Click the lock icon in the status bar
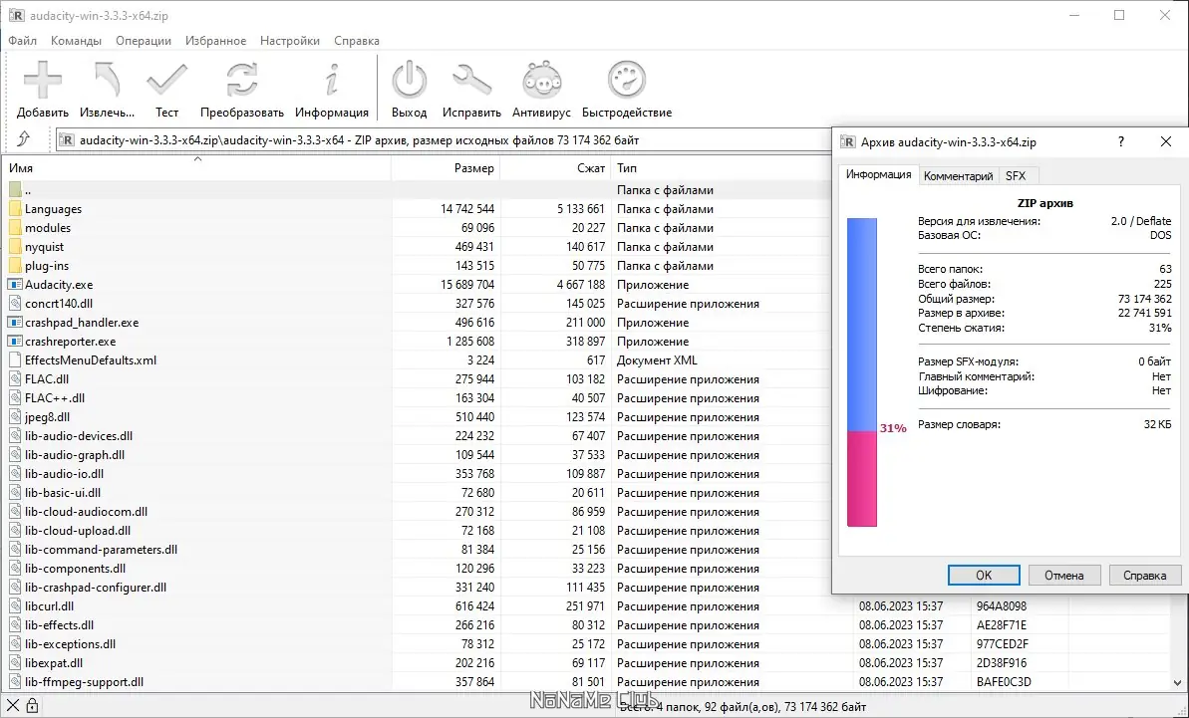 pos(32,707)
